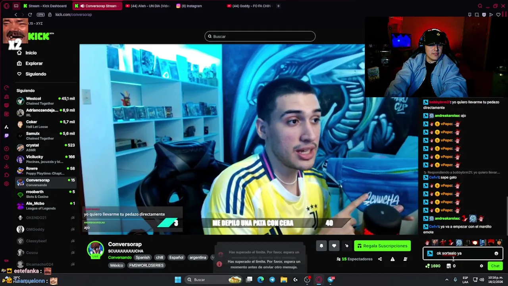Select the México tag
This screenshot has height=286, width=508.
[117, 265]
